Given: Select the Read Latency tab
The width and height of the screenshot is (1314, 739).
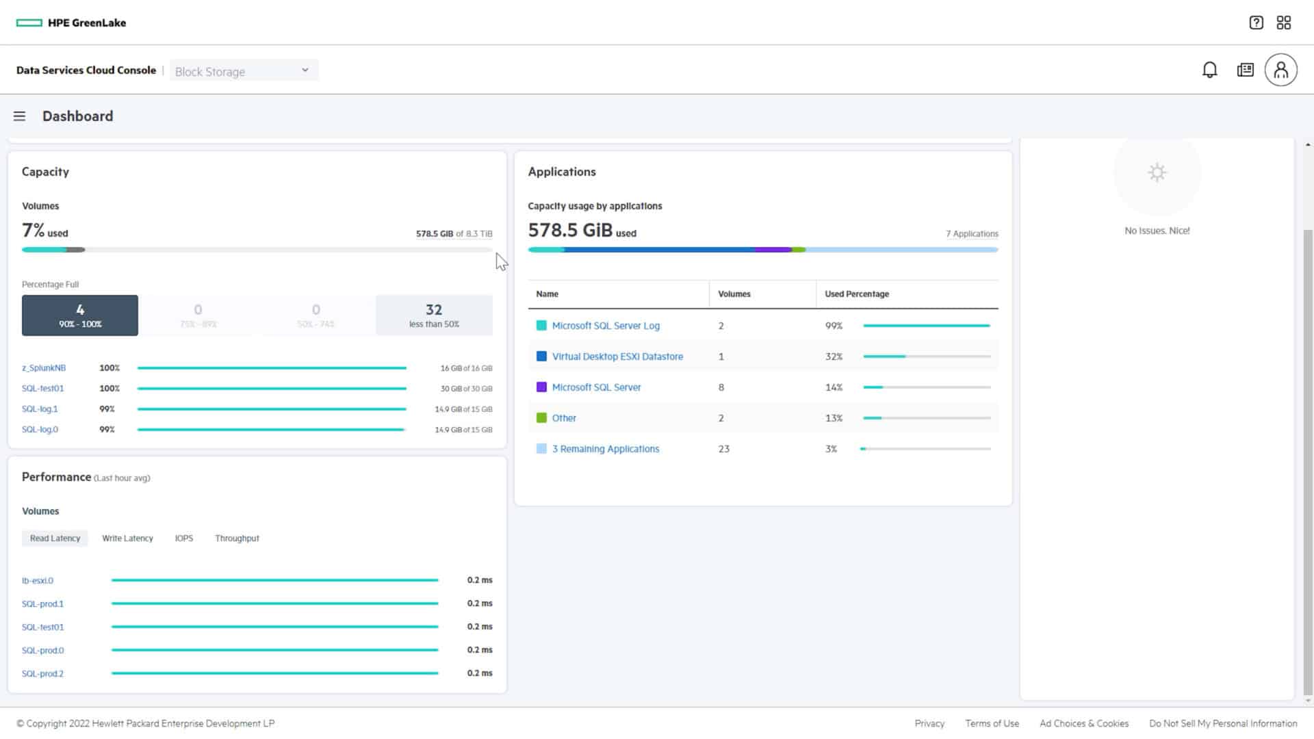Looking at the screenshot, I should [55, 539].
